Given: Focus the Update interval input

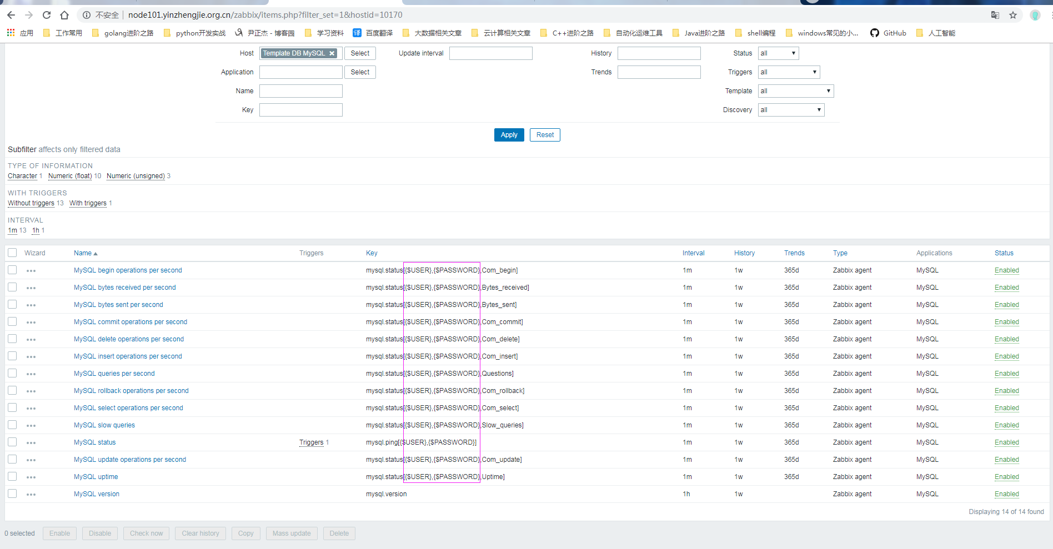Looking at the screenshot, I should click(491, 53).
